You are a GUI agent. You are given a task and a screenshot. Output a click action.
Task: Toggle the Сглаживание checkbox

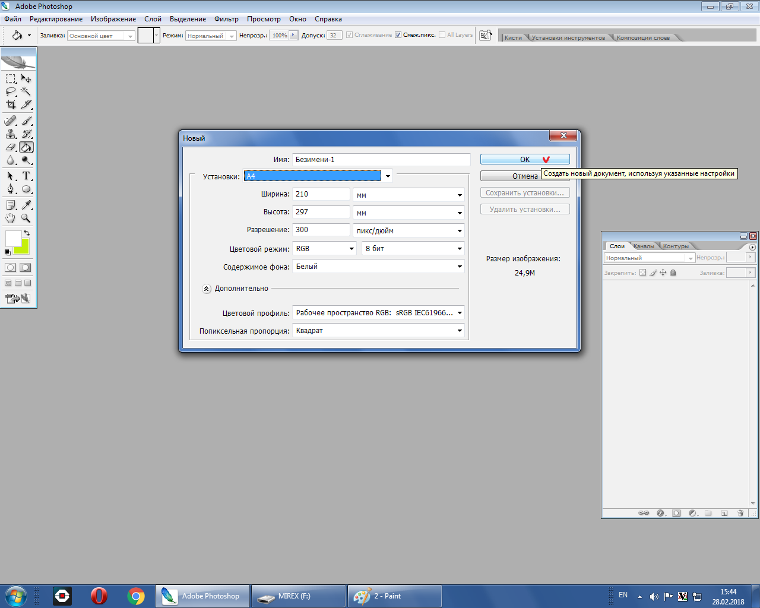click(x=349, y=35)
